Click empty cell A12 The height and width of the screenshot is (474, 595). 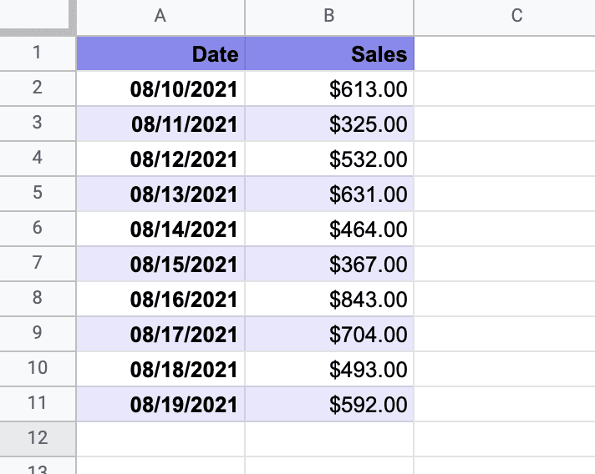coord(161,439)
